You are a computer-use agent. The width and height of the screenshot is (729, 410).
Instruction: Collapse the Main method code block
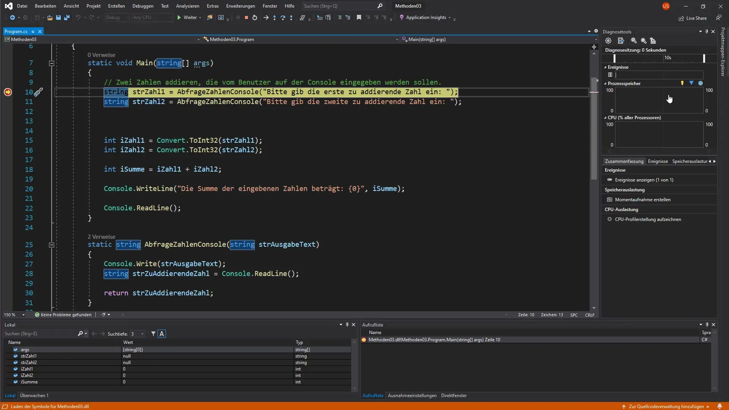pyautogui.click(x=52, y=63)
